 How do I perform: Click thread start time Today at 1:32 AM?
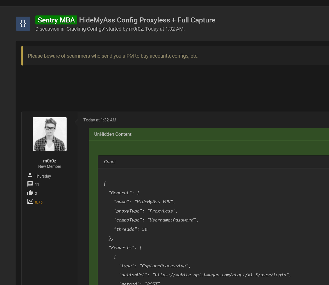[165, 29]
